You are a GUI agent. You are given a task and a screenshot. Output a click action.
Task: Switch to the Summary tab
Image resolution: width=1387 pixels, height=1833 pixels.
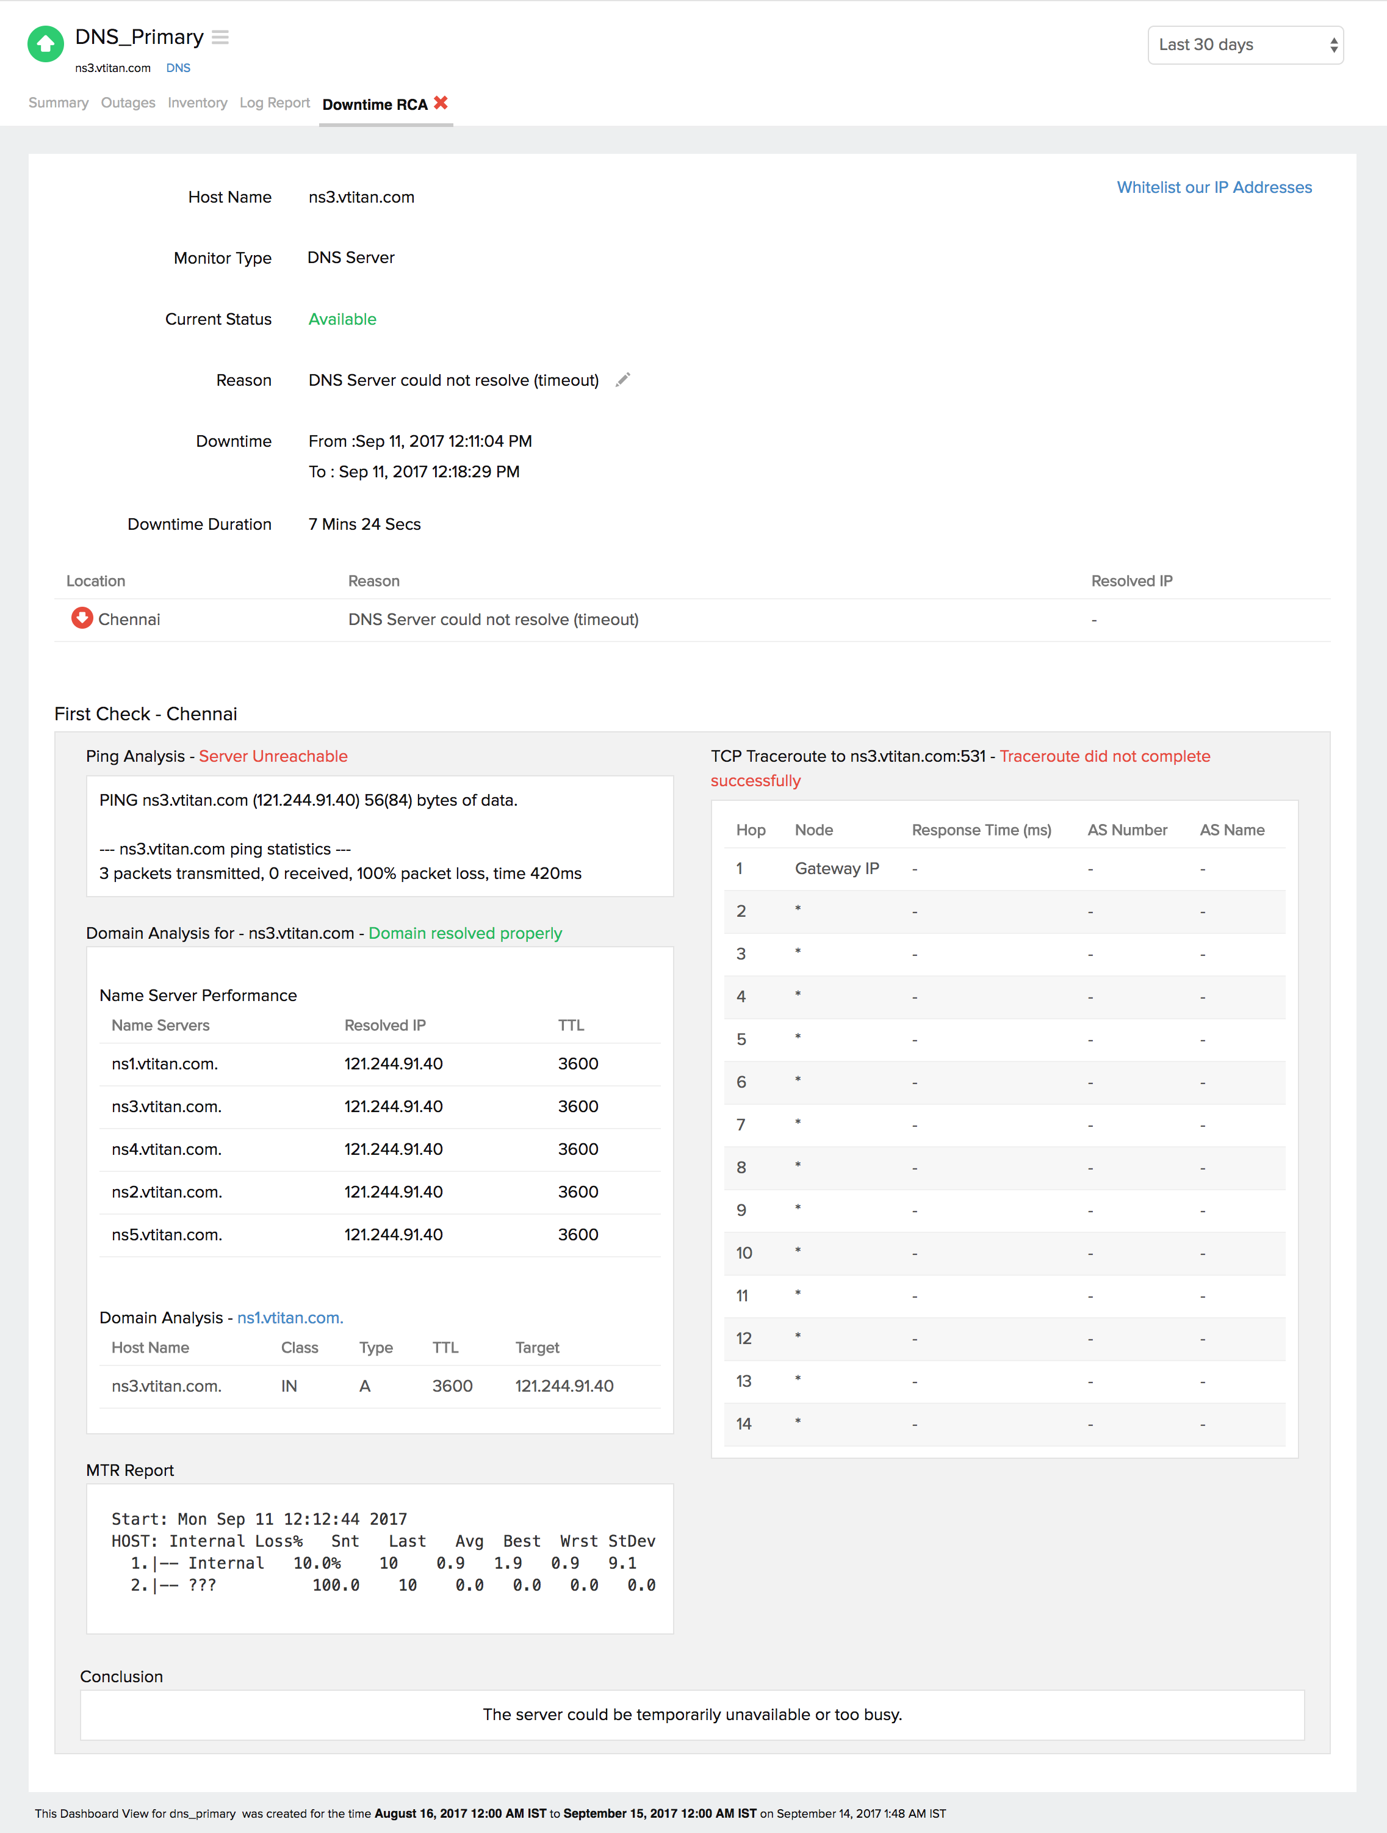[58, 103]
